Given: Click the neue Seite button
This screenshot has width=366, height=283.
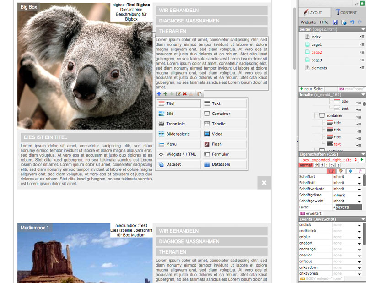Looking at the screenshot, I should point(312,89).
